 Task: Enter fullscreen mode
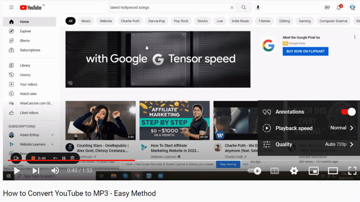pyautogui.click(x=352, y=171)
